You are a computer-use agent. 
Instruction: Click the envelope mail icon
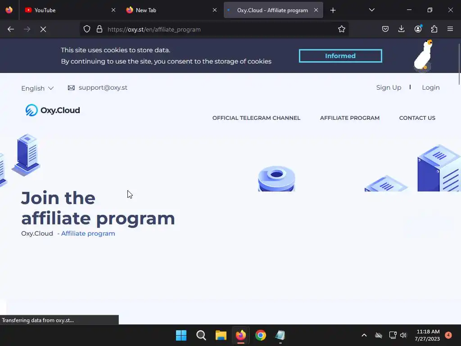(x=71, y=88)
